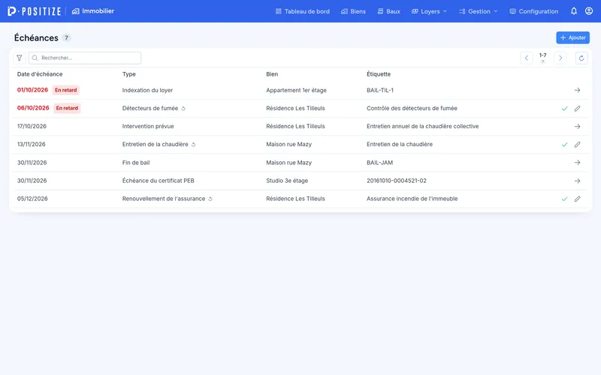Select date 17/10/2026
601x375 pixels.
tap(32, 126)
